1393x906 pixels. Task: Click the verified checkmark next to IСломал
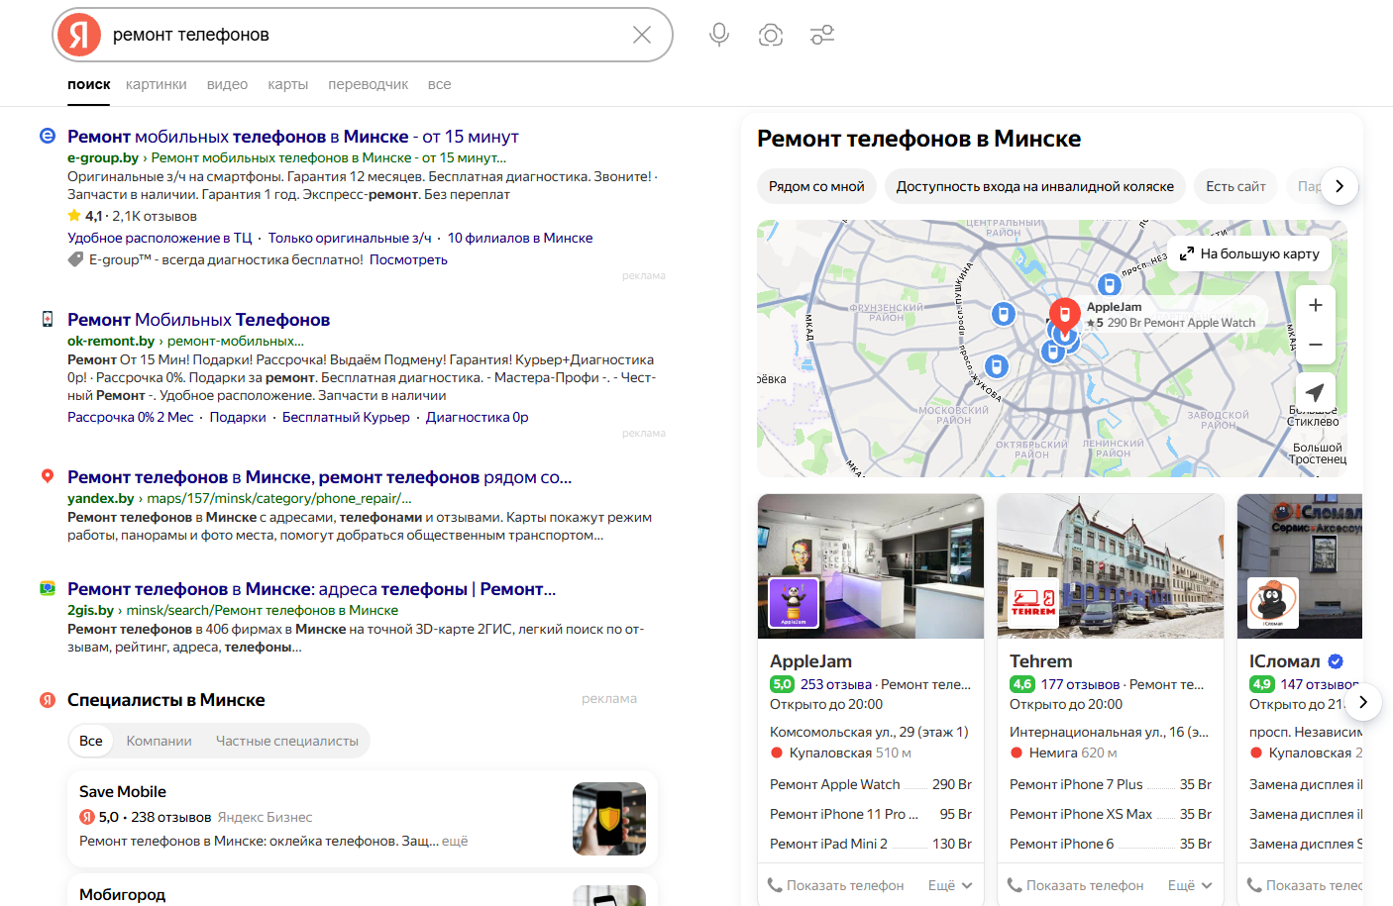(1336, 661)
